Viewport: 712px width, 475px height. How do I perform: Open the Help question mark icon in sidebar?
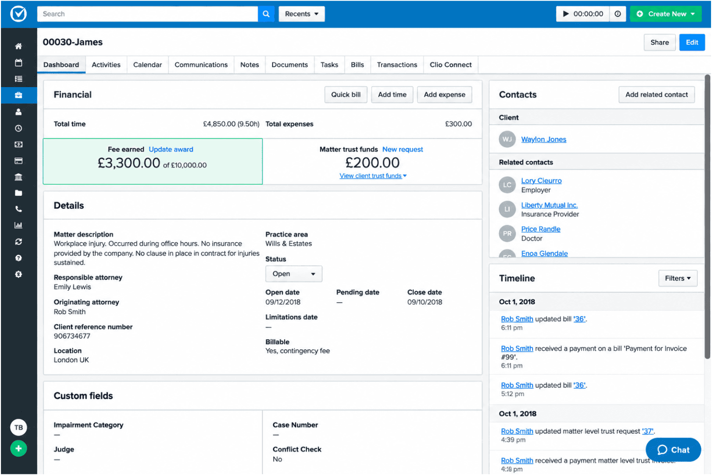pos(18,258)
